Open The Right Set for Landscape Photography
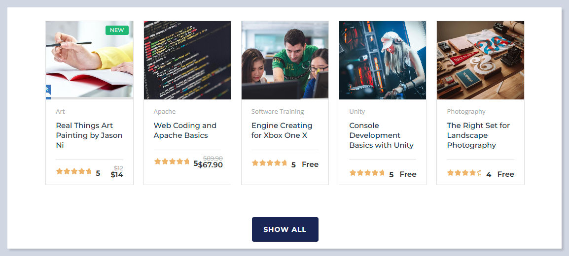The height and width of the screenshot is (256, 569). pos(478,135)
